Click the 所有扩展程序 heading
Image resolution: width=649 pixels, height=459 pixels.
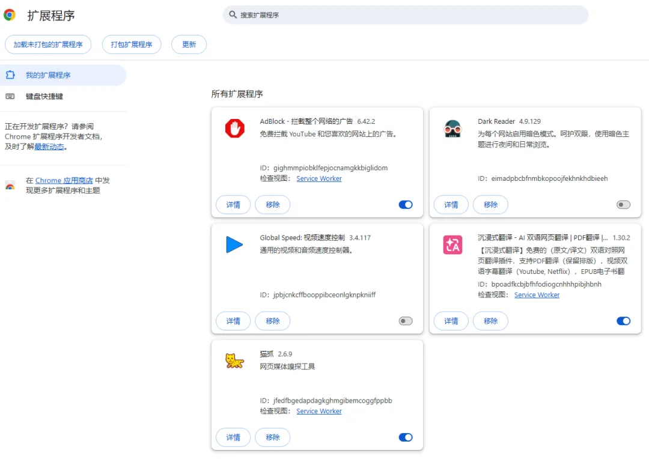[237, 94]
